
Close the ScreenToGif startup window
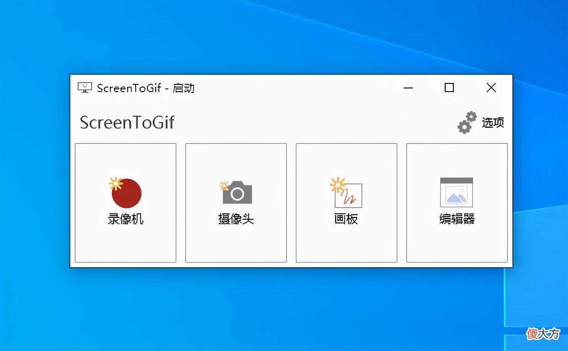491,88
